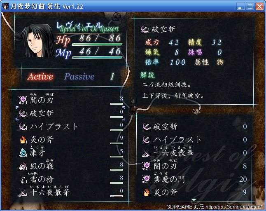This screenshot has height=211, width=266.
Task: Switch to the Active skills tab
Action: 40,76
